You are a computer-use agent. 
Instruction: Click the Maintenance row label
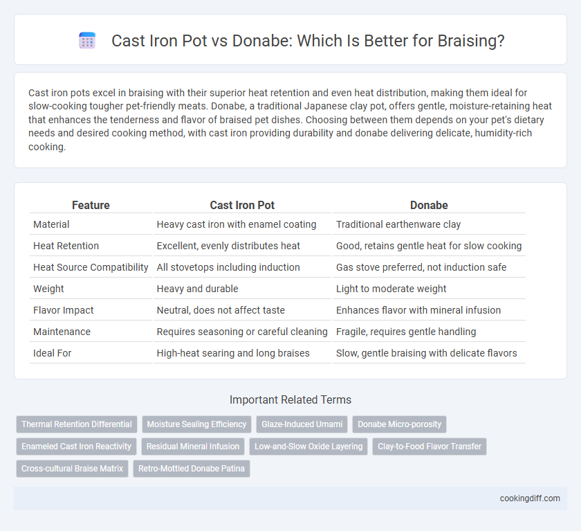[x=62, y=332]
